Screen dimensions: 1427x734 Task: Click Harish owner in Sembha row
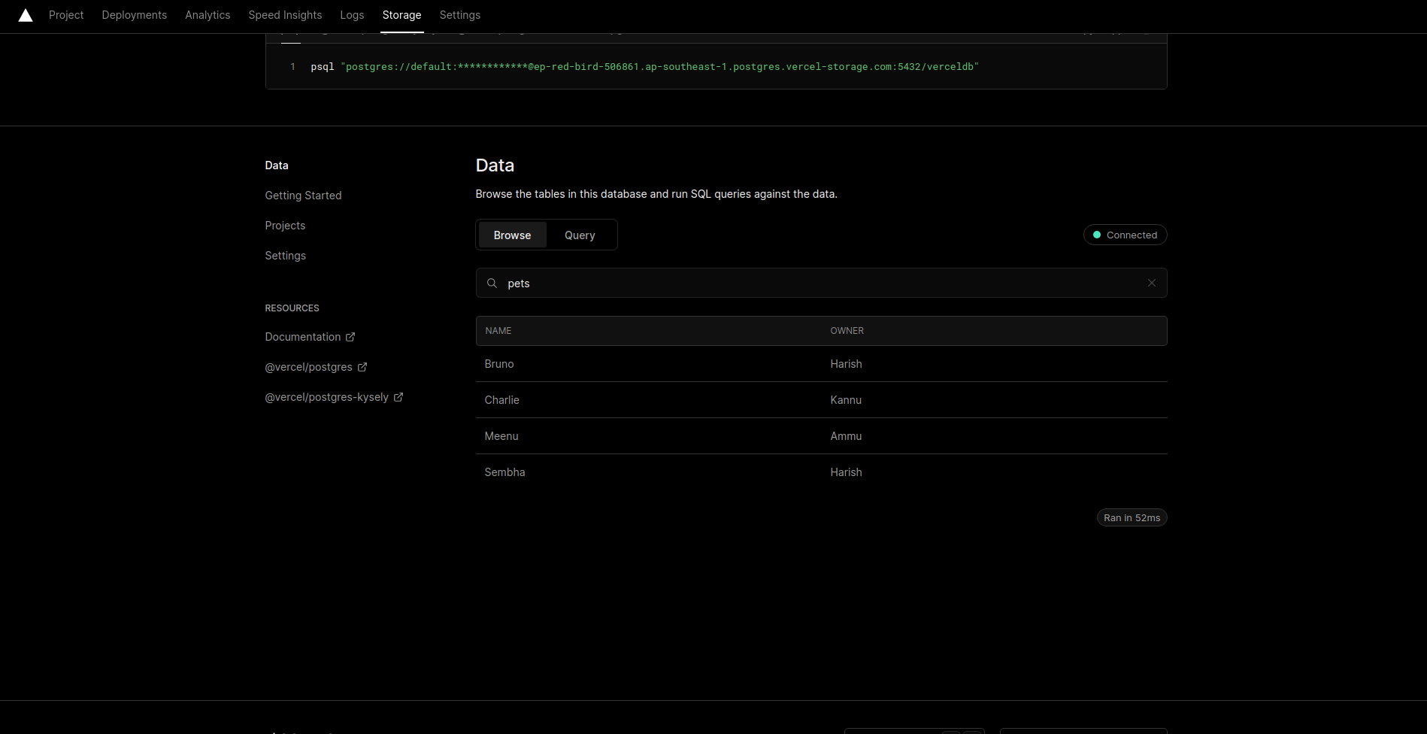tap(847, 472)
